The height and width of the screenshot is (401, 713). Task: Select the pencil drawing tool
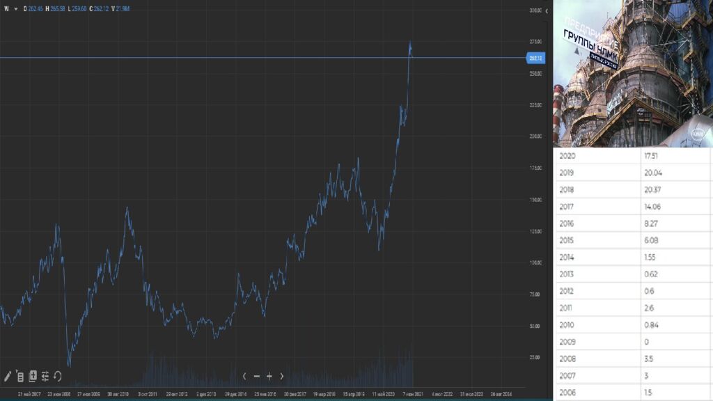coord(8,376)
